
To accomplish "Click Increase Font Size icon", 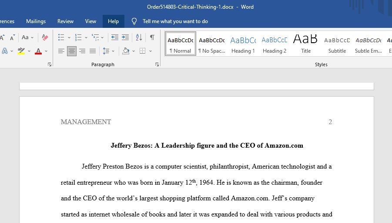I will coord(2,37).
